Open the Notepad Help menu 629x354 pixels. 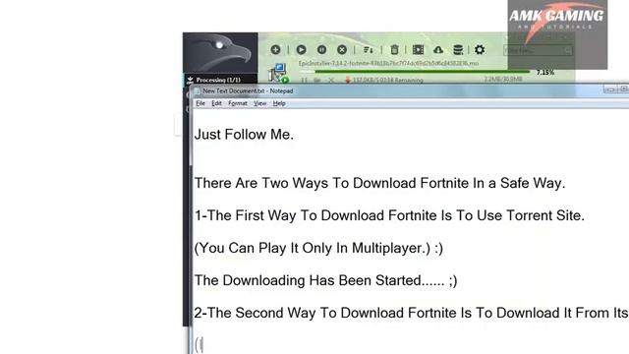click(279, 103)
